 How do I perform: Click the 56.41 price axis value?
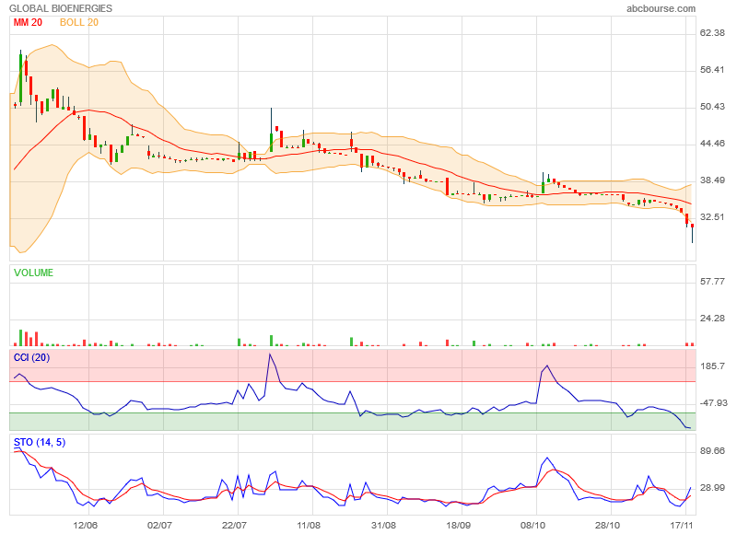pos(712,70)
